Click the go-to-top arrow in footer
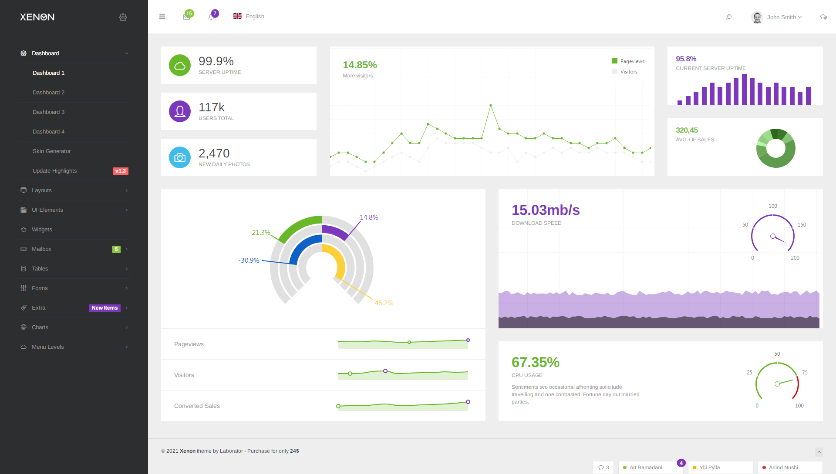The image size is (836, 474). [x=819, y=452]
